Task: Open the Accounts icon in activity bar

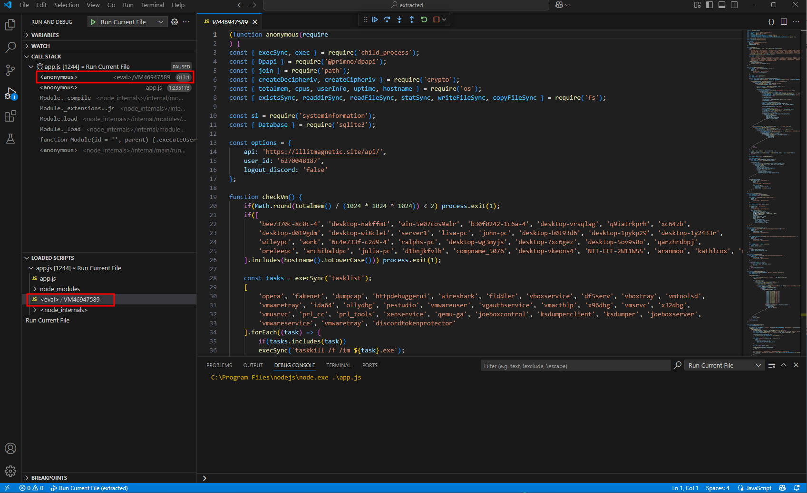Action: point(10,448)
